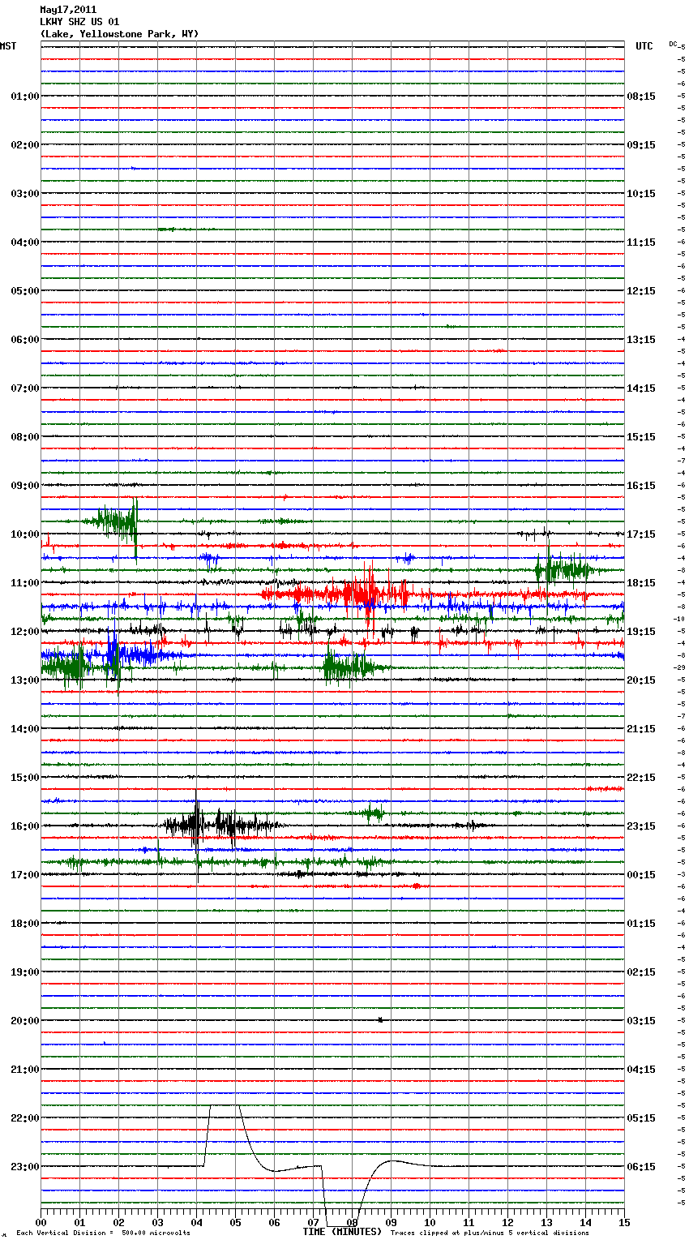This screenshot has height=1244, width=689.
Task: Select the 12:00 MST time label
Action: click(x=24, y=632)
